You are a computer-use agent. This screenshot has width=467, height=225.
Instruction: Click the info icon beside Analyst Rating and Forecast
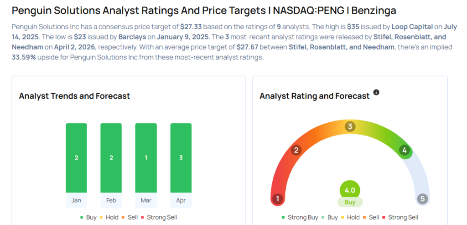click(x=376, y=92)
